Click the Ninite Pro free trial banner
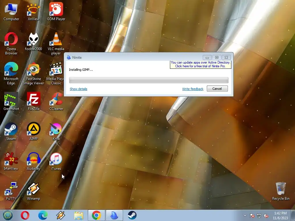Screen dimensions: 295x221 tap(201, 64)
